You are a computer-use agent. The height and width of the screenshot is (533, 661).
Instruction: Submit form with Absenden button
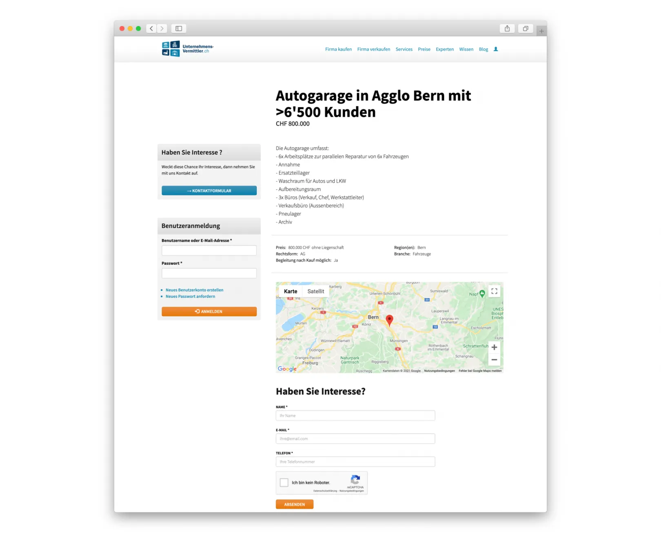tap(295, 504)
